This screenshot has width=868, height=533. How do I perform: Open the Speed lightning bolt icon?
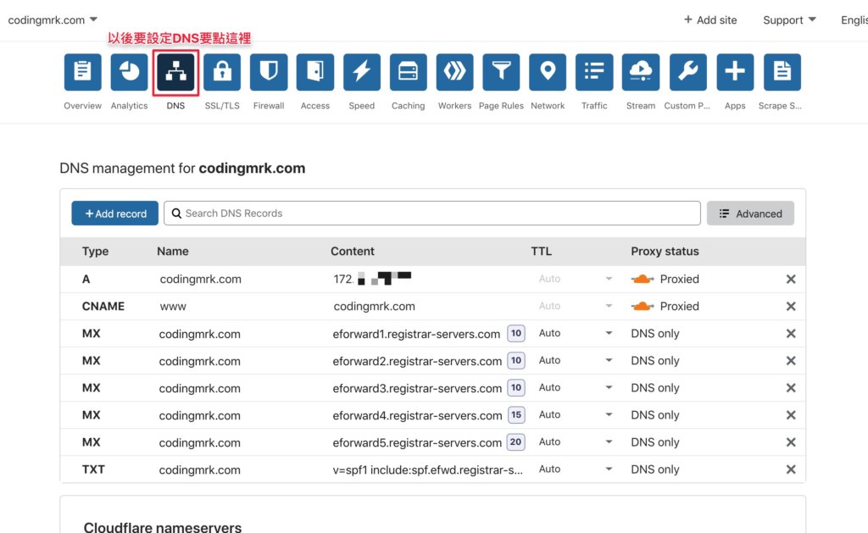click(361, 72)
